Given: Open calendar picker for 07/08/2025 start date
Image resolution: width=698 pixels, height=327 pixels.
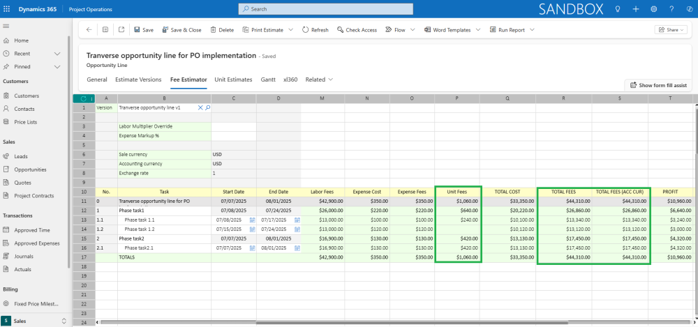Looking at the screenshot, I should point(252,220).
